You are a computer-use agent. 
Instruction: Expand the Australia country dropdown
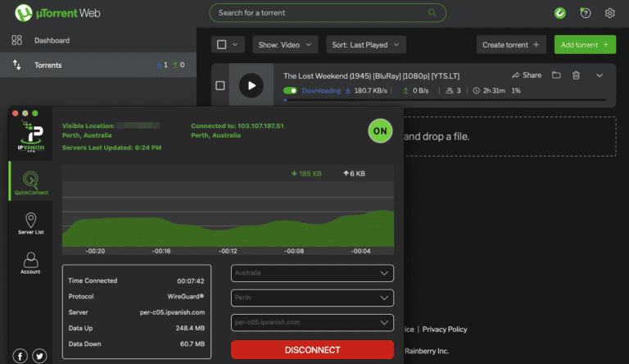click(312, 273)
